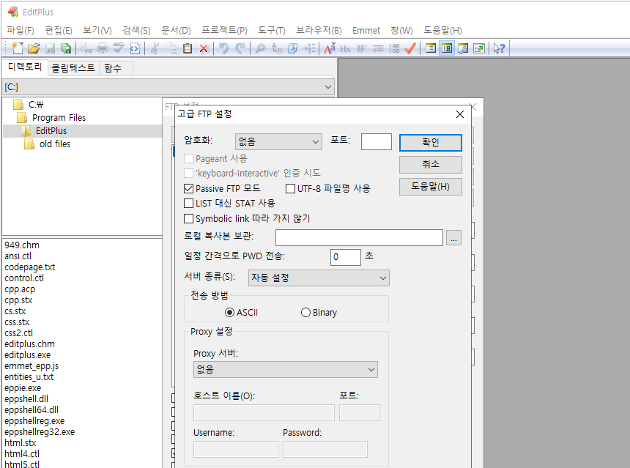Toggle the 'keyboard-interactive' 인증 시도 checkbox
The image size is (630, 468).
click(x=188, y=173)
